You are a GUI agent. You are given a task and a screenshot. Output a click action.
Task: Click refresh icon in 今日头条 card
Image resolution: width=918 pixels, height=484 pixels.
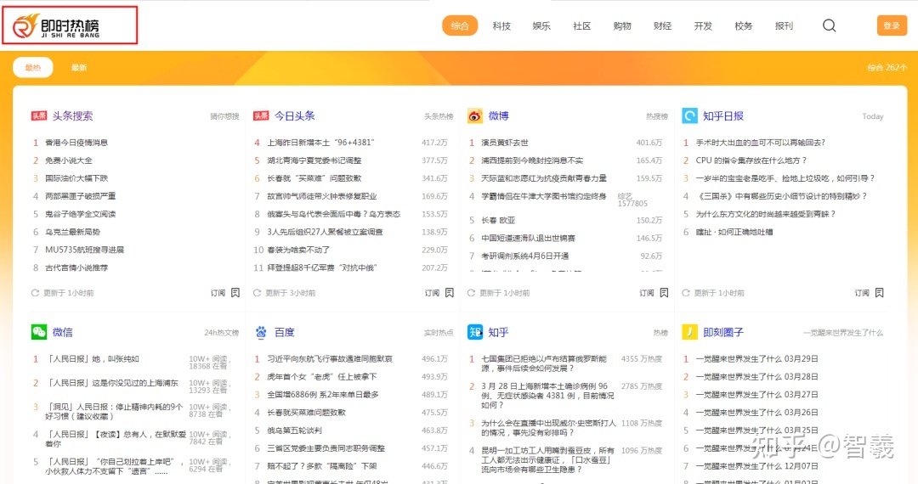(257, 293)
